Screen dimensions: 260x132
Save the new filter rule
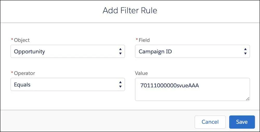(x=242, y=122)
